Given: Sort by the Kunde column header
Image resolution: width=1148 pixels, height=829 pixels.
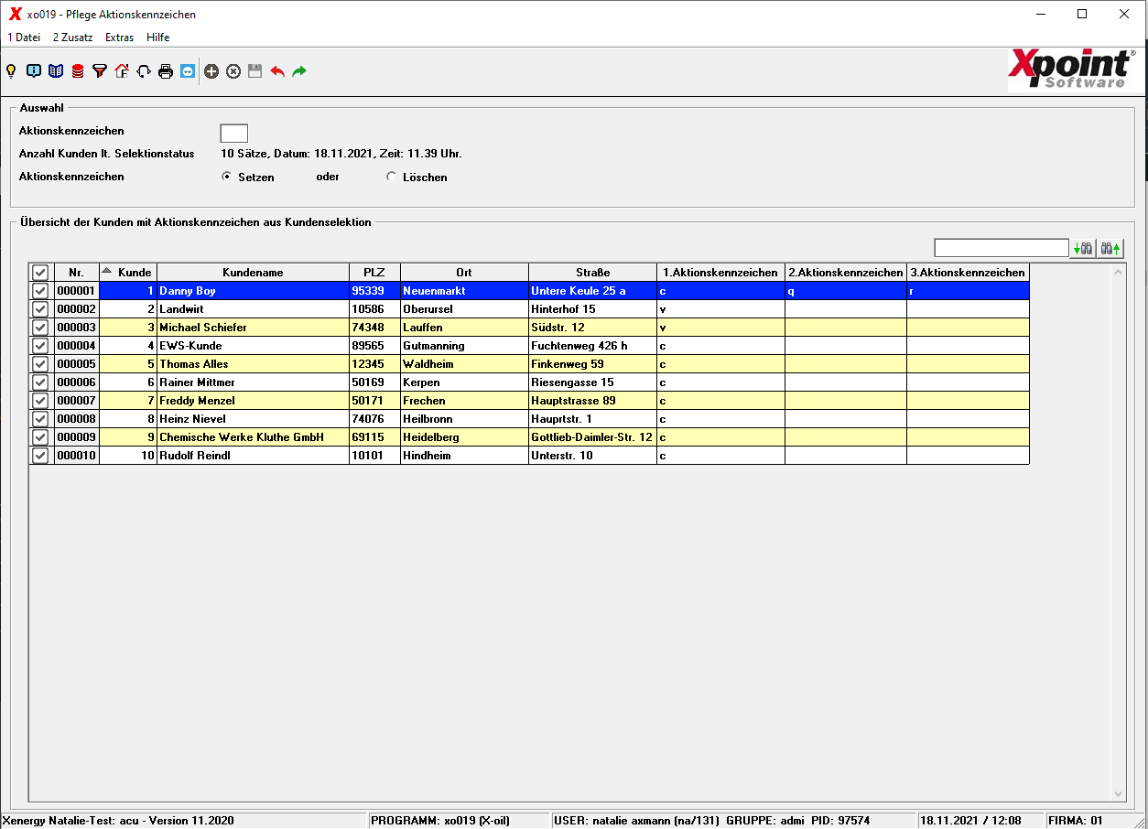Looking at the screenshot, I should click(x=128, y=273).
